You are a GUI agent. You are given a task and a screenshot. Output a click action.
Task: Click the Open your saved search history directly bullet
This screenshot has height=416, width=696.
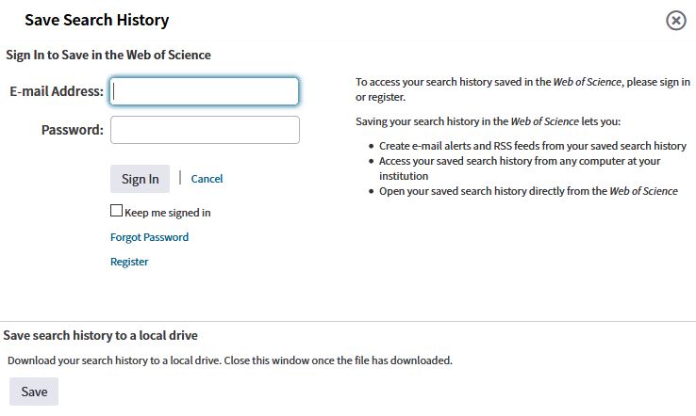click(528, 191)
